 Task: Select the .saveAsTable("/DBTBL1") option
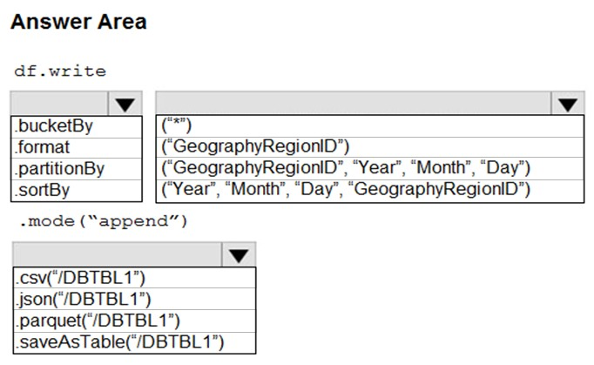[x=119, y=341]
